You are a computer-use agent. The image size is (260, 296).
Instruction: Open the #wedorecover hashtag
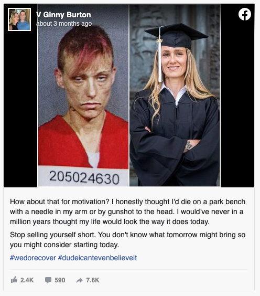click(x=33, y=258)
